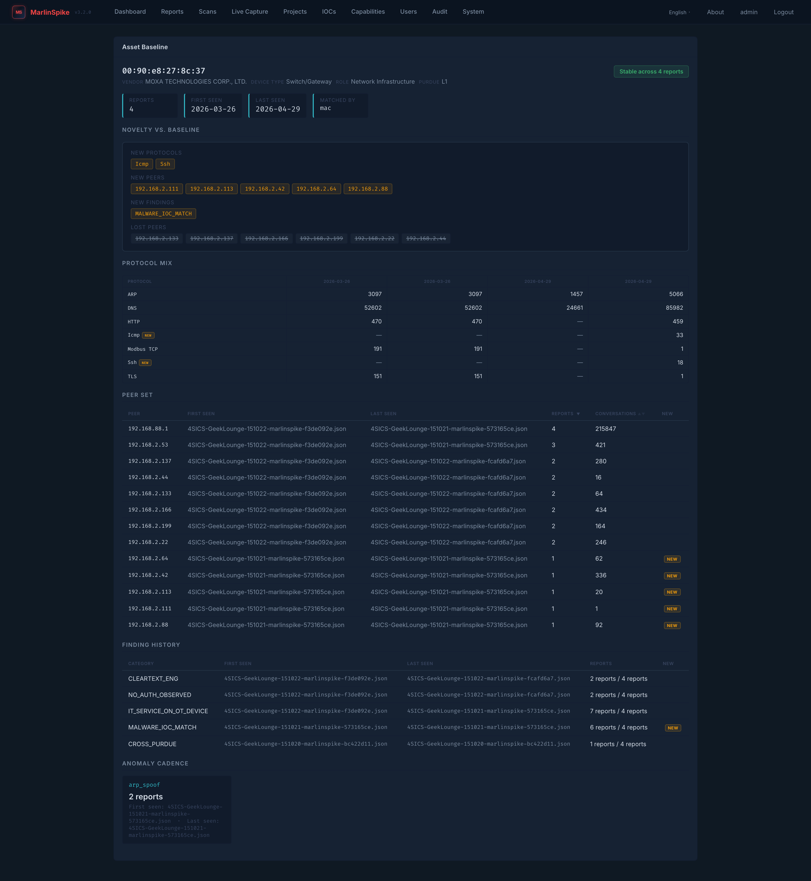Click the Reports 4 stat card
811x881 pixels.
(x=150, y=105)
